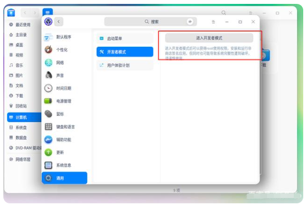Open the control center hamburger menu

point(213,22)
